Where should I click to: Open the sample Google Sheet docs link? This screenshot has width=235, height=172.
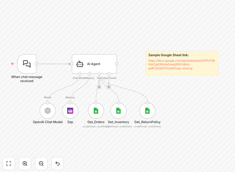(182, 64)
